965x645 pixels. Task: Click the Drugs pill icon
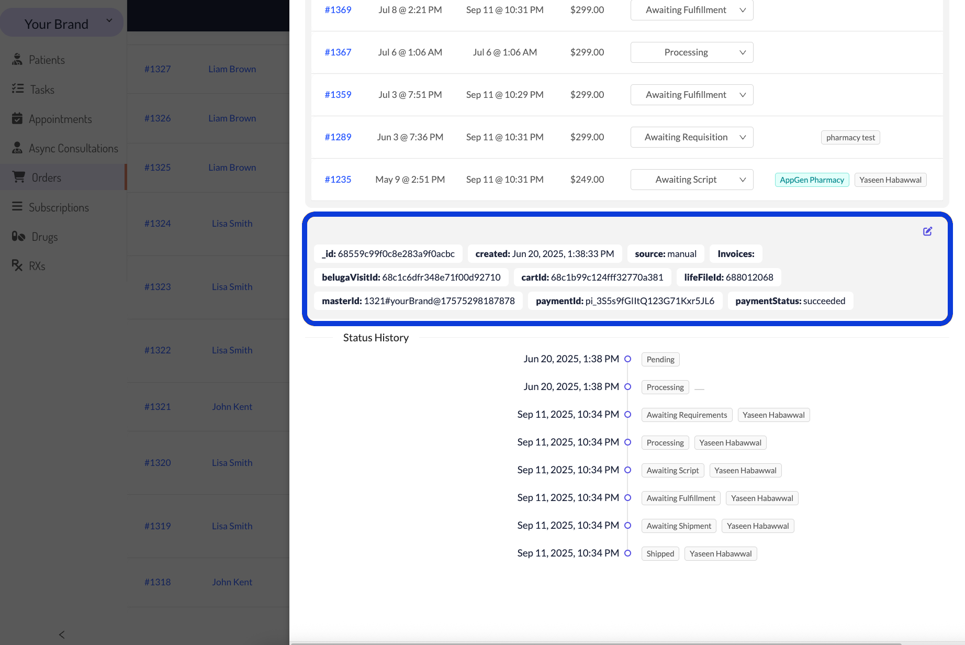coord(19,237)
